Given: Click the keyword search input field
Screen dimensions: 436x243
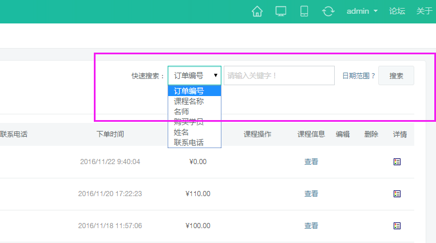Looking at the screenshot, I should 279,75.
